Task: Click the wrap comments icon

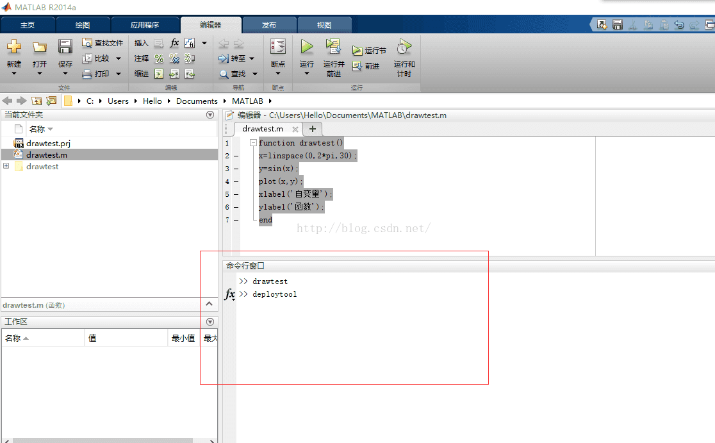Action: [190, 58]
